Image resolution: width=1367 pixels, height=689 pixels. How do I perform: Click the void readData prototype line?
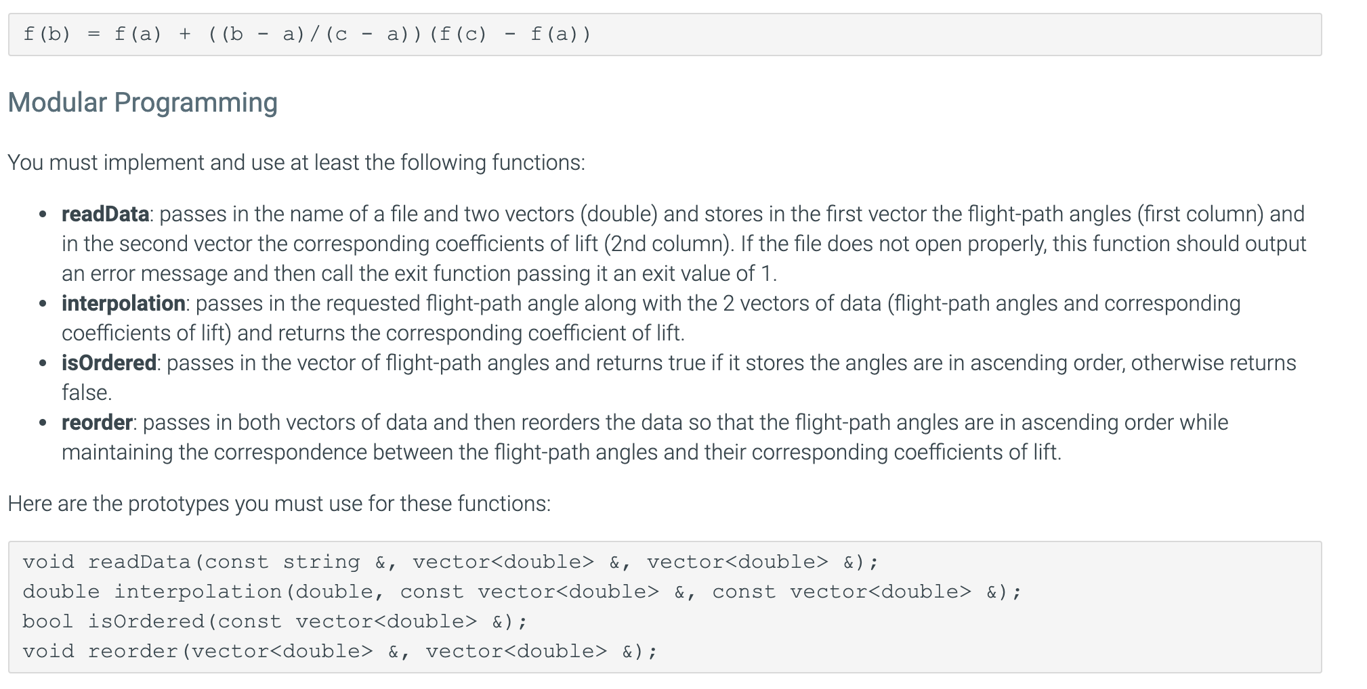450,562
